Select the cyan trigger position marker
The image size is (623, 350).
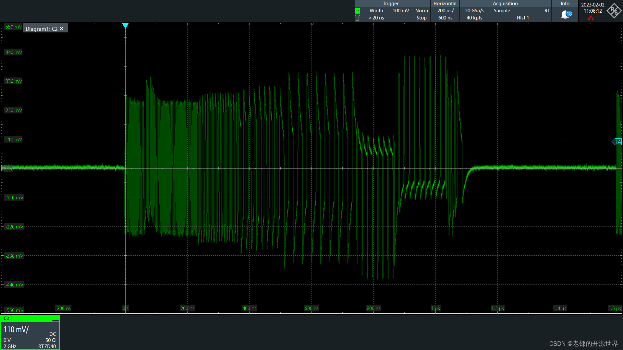click(125, 26)
